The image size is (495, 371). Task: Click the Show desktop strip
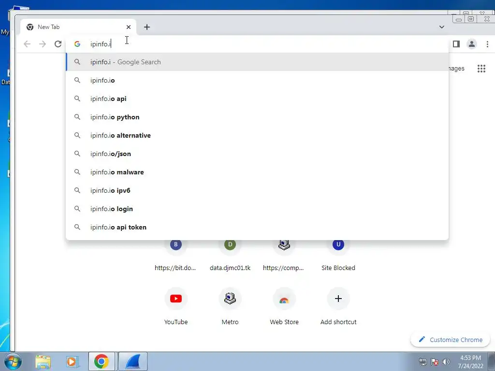492,361
